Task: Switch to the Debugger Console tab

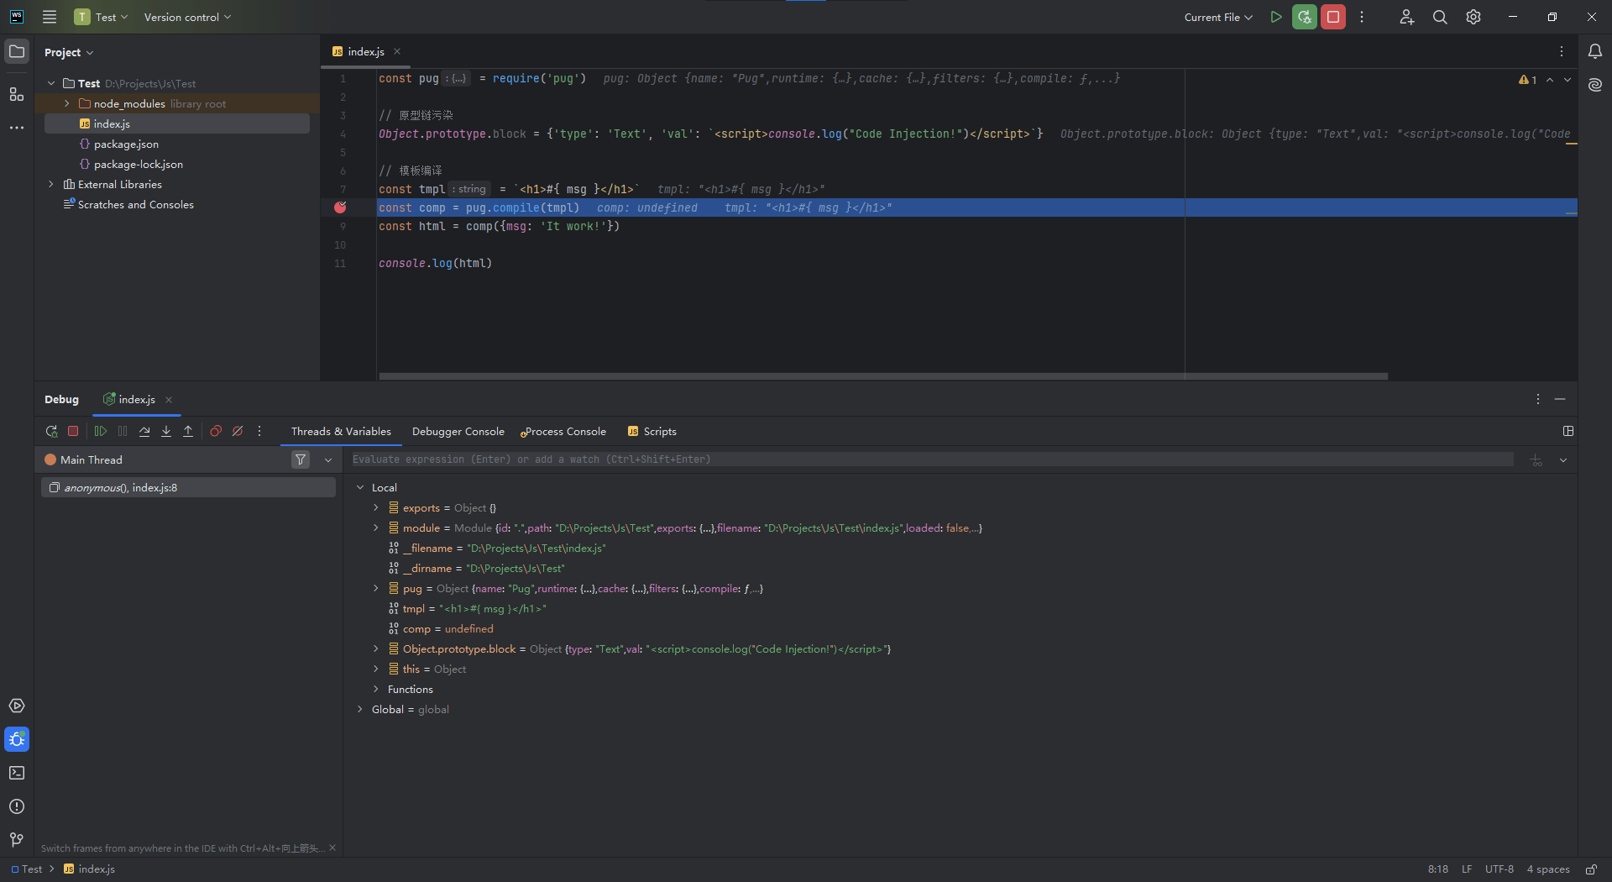Action: 458,432
